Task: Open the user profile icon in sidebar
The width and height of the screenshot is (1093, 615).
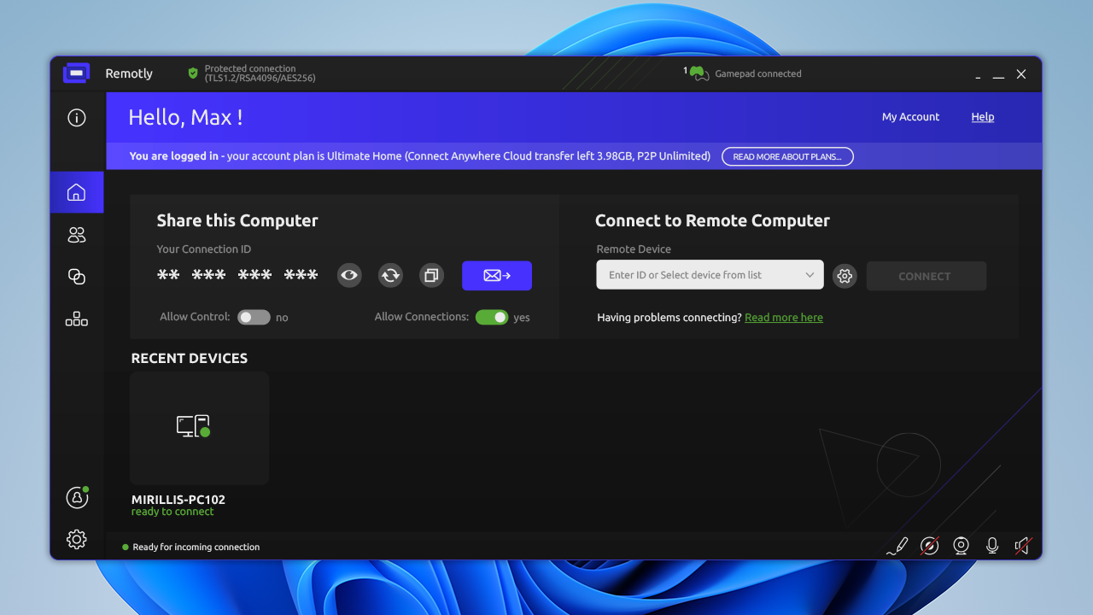Action: pos(77,497)
